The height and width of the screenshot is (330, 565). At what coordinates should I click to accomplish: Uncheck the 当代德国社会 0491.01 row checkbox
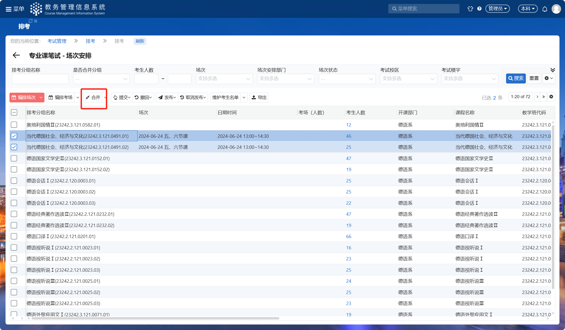[14, 136]
